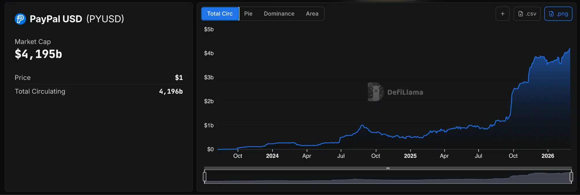Viewport: 580px width, 195px height.
Task: Download the chart as a .png image
Action: [x=558, y=13]
